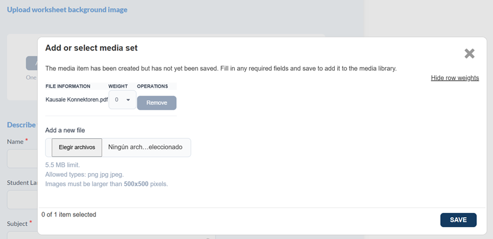Click the OPERATIONS column header
Image resolution: width=493 pixels, height=239 pixels.
click(152, 86)
